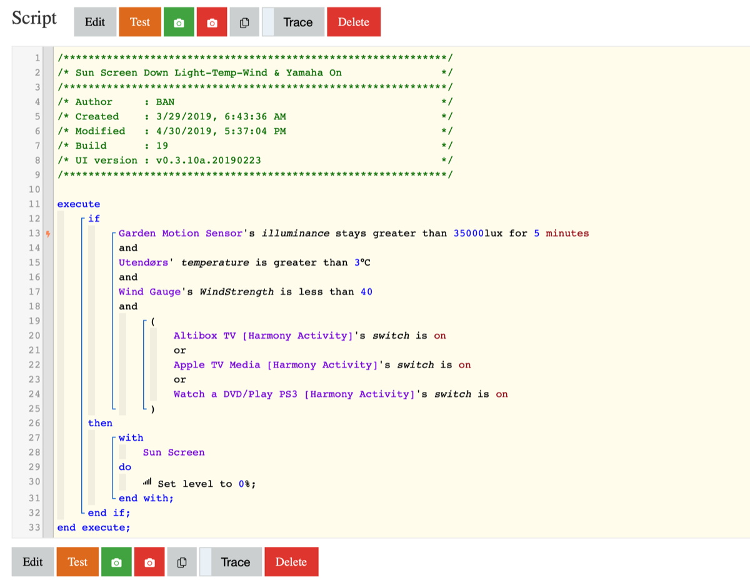This screenshot has width=750, height=585.
Task: Click the 'Garden Motion Sensor' device name
Action: click(x=181, y=233)
